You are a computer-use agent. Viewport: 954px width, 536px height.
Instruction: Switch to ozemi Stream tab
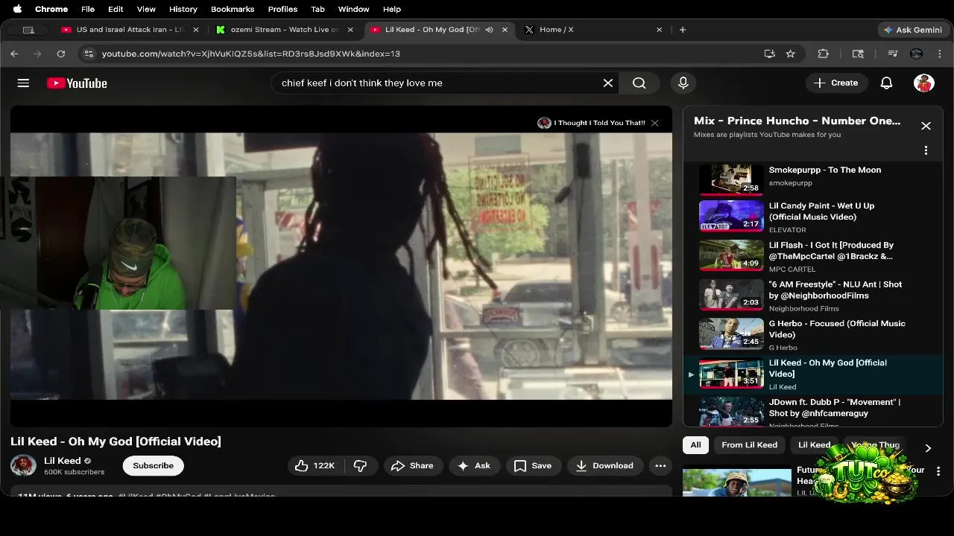click(285, 30)
